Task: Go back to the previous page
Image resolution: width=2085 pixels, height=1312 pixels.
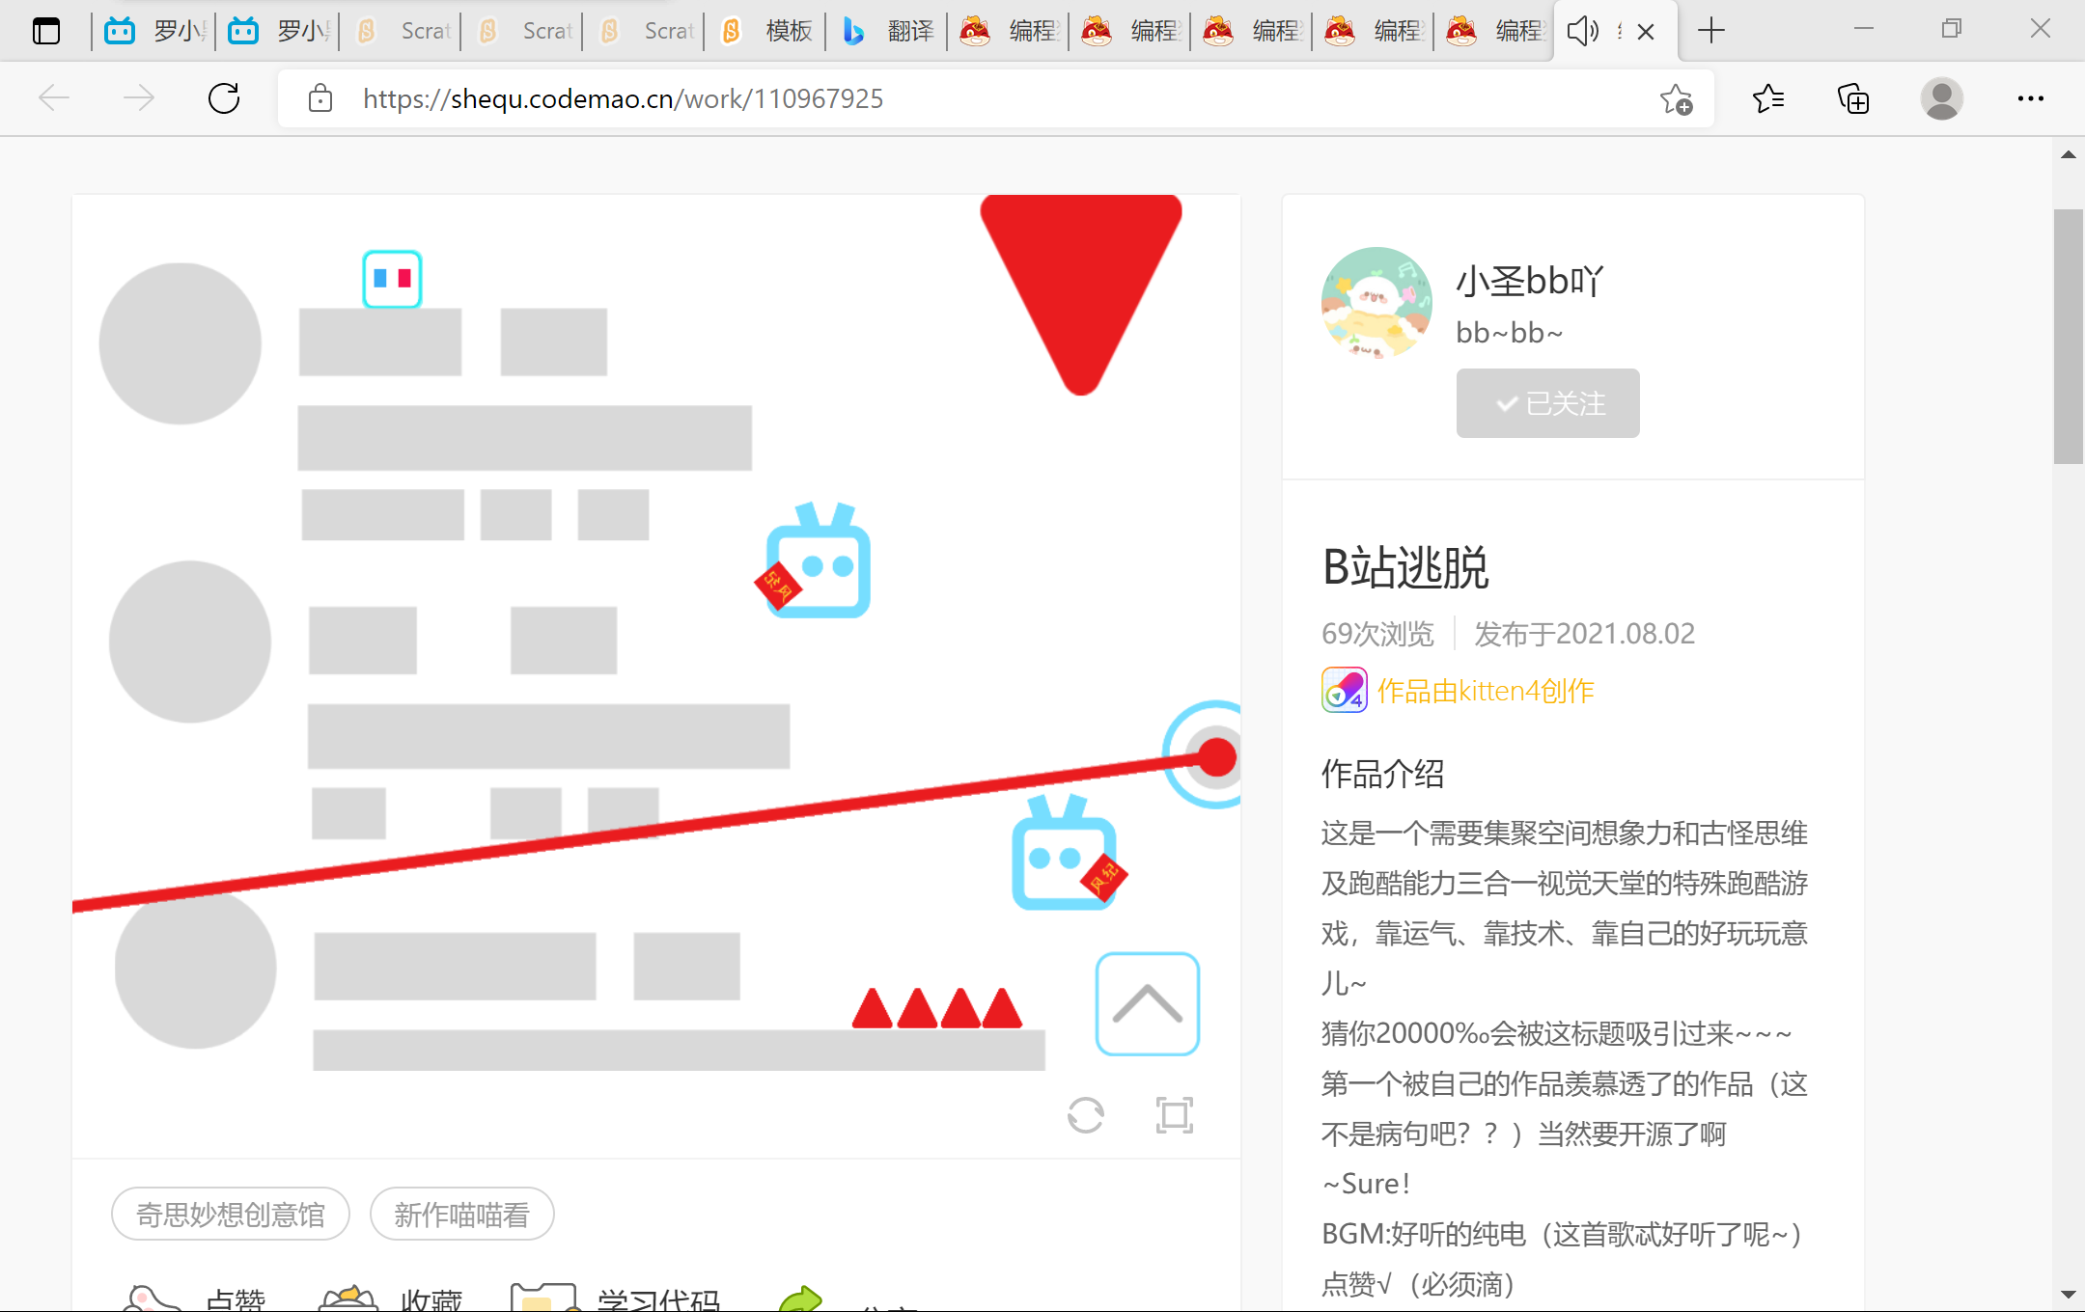Action: (54, 98)
